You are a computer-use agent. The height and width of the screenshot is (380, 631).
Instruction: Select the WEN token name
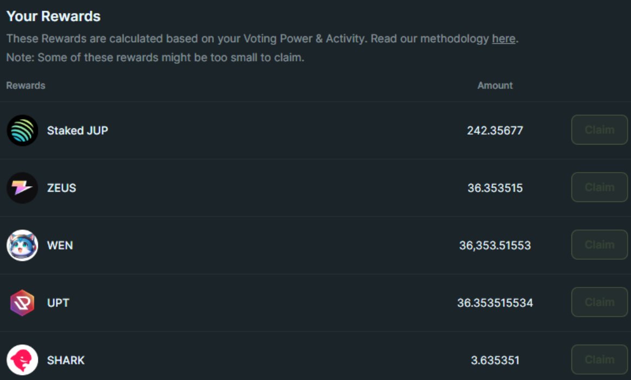[x=60, y=245]
